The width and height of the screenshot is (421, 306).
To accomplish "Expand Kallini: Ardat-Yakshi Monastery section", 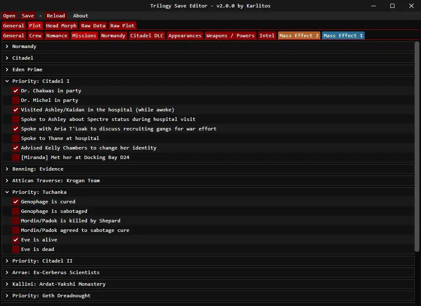I will click(208, 284).
